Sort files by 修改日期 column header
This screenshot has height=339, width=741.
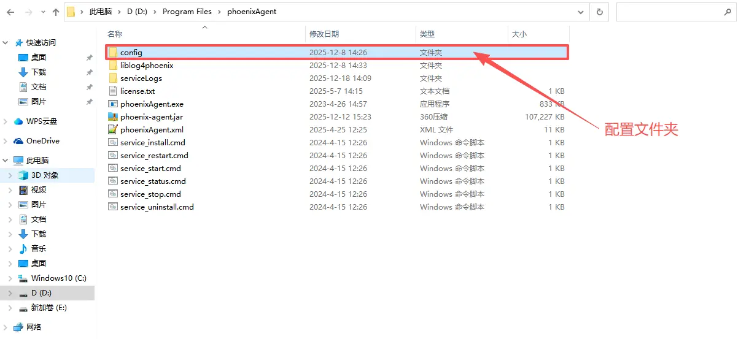[324, 34]
